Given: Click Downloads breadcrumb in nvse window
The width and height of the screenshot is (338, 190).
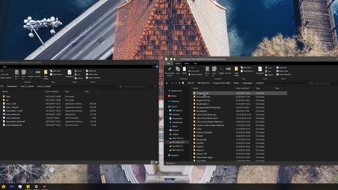Looking at the screenshot, I should tap(12, 87).
